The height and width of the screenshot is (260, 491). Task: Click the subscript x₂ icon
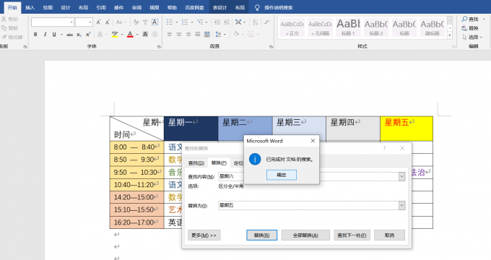tap(79, 35)
